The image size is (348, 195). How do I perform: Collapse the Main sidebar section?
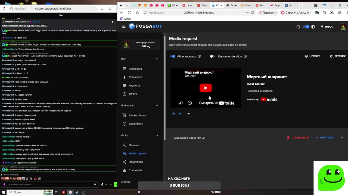coord(157,59)
